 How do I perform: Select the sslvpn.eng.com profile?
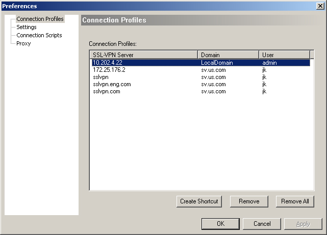coord(112,84)
